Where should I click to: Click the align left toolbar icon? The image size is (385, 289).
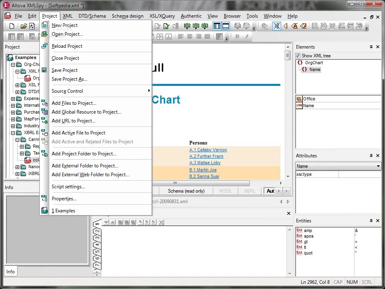[x=181, y=37]
